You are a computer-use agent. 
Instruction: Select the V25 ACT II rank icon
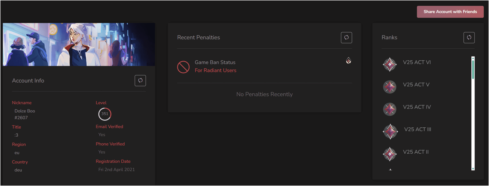[x=390, y=154]
